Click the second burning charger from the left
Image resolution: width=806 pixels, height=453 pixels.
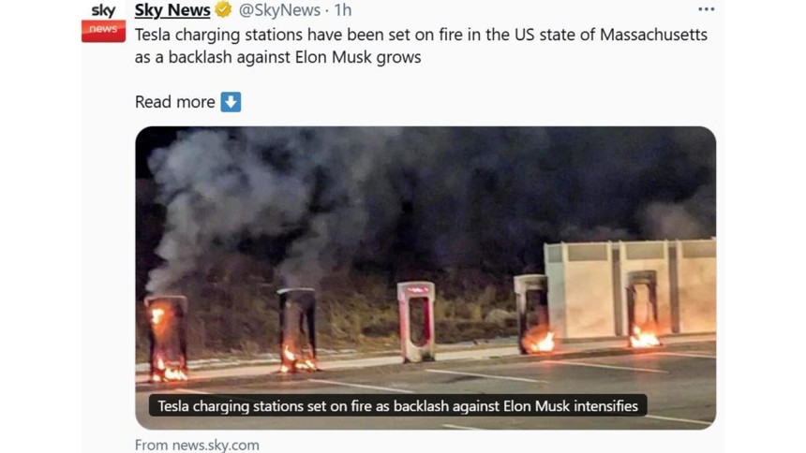[297, 329]
